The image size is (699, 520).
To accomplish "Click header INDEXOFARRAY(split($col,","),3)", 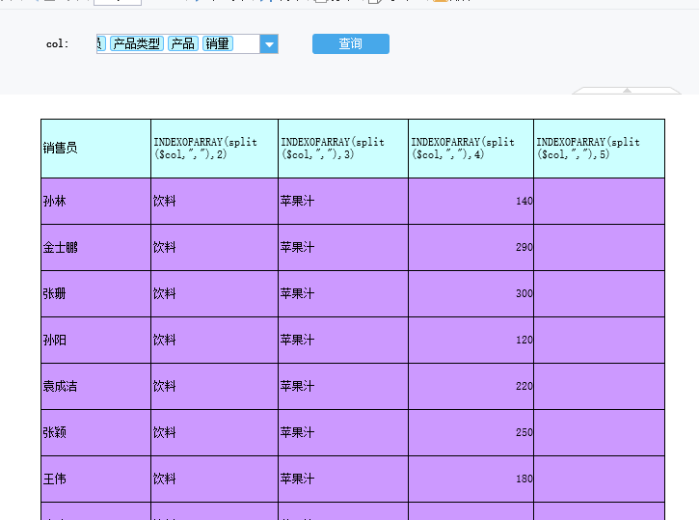I will pos(343,149).
